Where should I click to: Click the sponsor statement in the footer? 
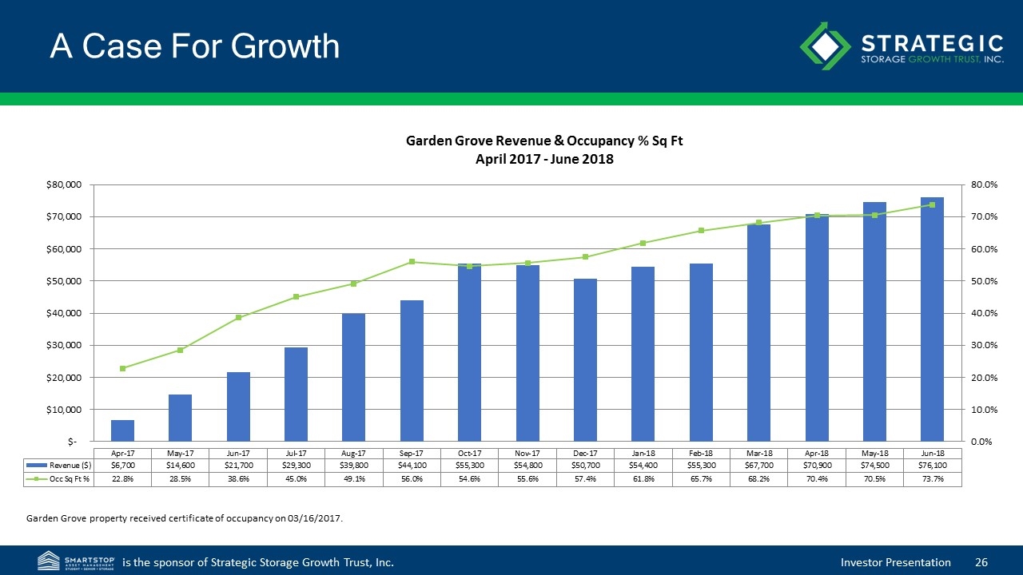click(x=258, y=562)
